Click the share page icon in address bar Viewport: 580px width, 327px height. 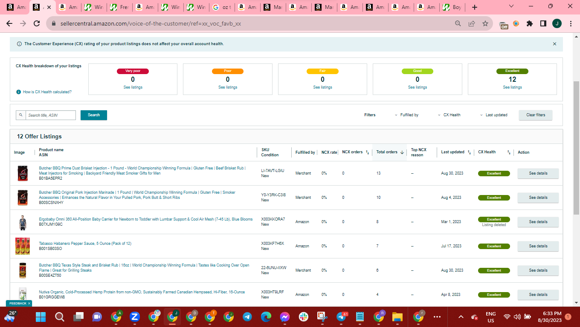coord(472,24)
